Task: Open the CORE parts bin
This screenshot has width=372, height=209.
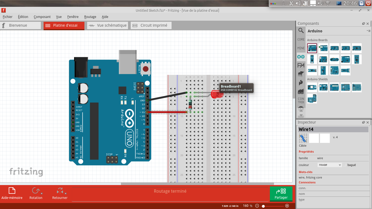Action: 301,39
